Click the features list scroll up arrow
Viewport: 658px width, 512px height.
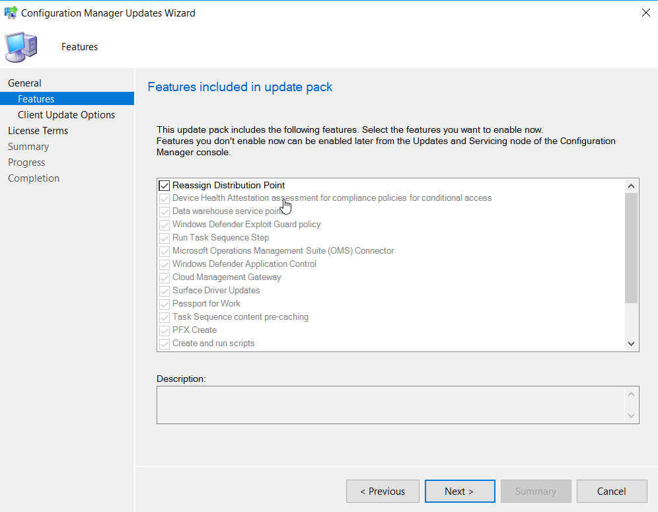tap(631, 186)
